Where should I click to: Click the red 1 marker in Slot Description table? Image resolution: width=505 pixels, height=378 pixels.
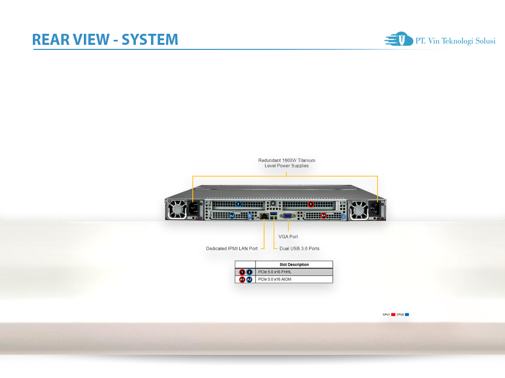(x=242, y=272)
